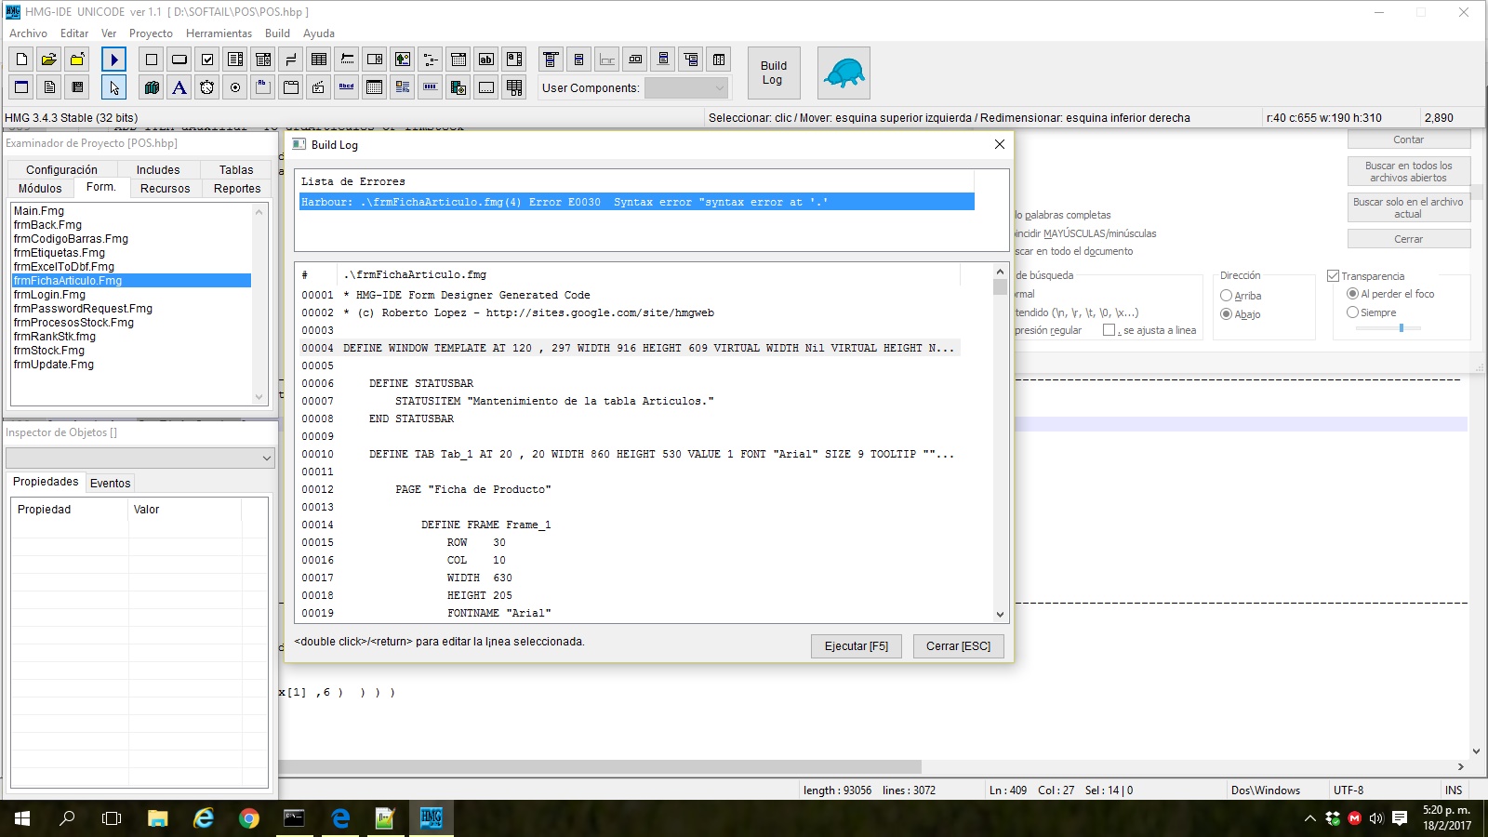Screen dimensions: 1488x837
Task: Click the Build Log toolbar button
Action: click(773, 73)
